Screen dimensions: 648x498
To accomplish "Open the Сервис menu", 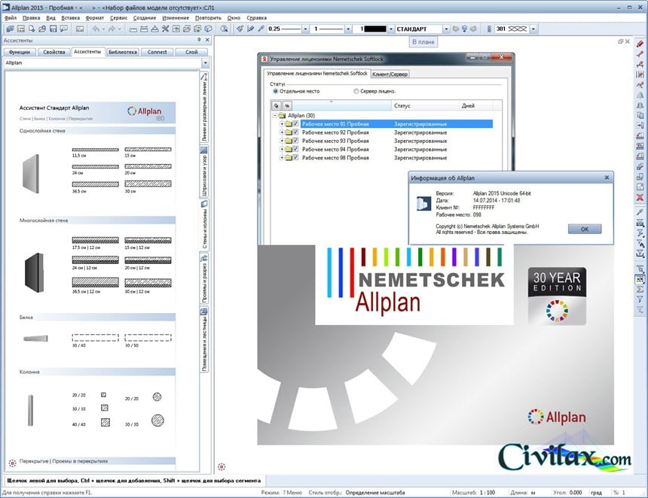I will click(x=118, y=18).
